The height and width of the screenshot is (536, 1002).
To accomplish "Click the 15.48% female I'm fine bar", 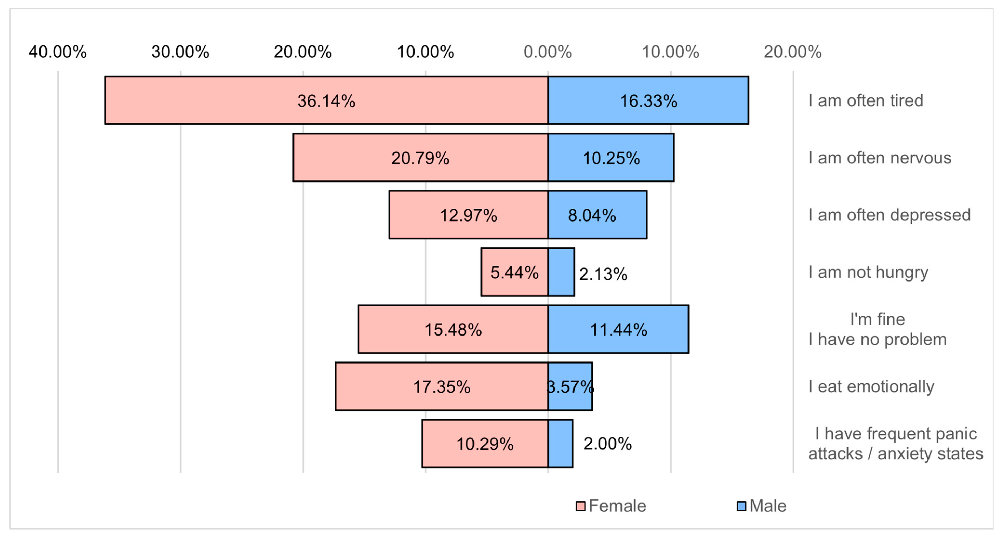I will [x=453, y=329].
